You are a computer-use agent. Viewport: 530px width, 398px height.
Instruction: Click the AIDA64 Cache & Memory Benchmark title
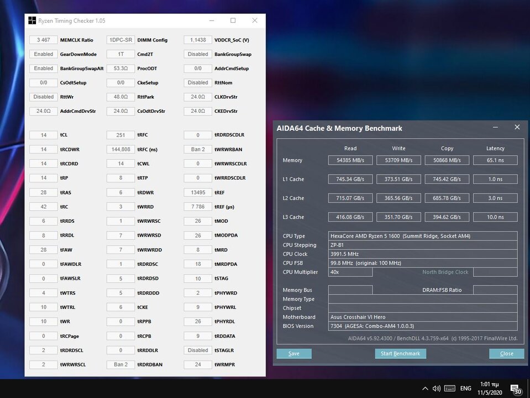click(339, 128)
